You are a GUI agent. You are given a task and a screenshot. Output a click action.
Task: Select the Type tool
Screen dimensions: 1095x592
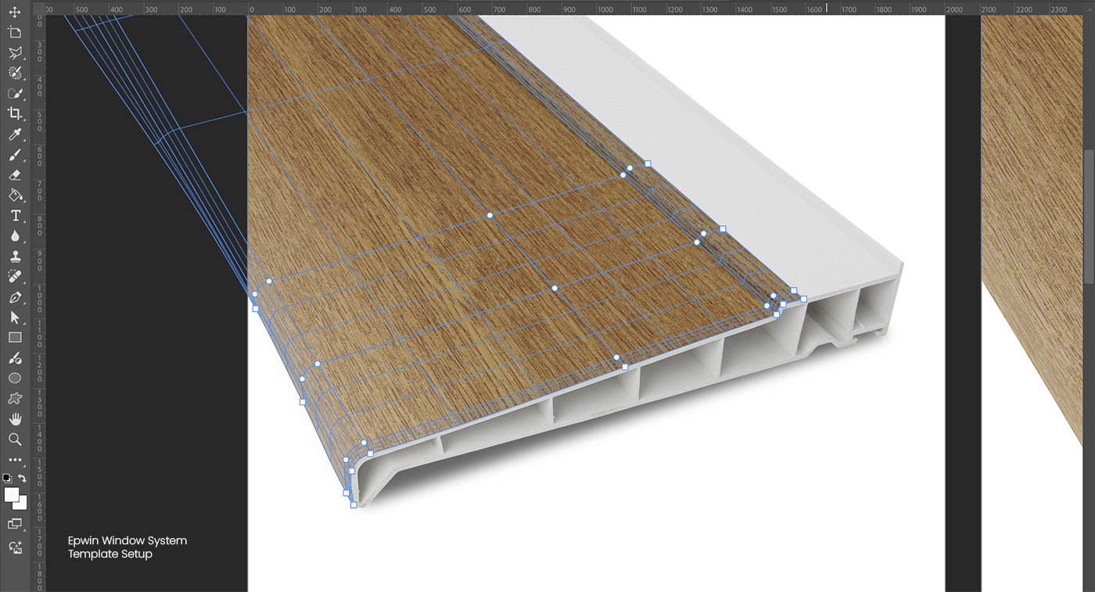(x=15, y=216)
